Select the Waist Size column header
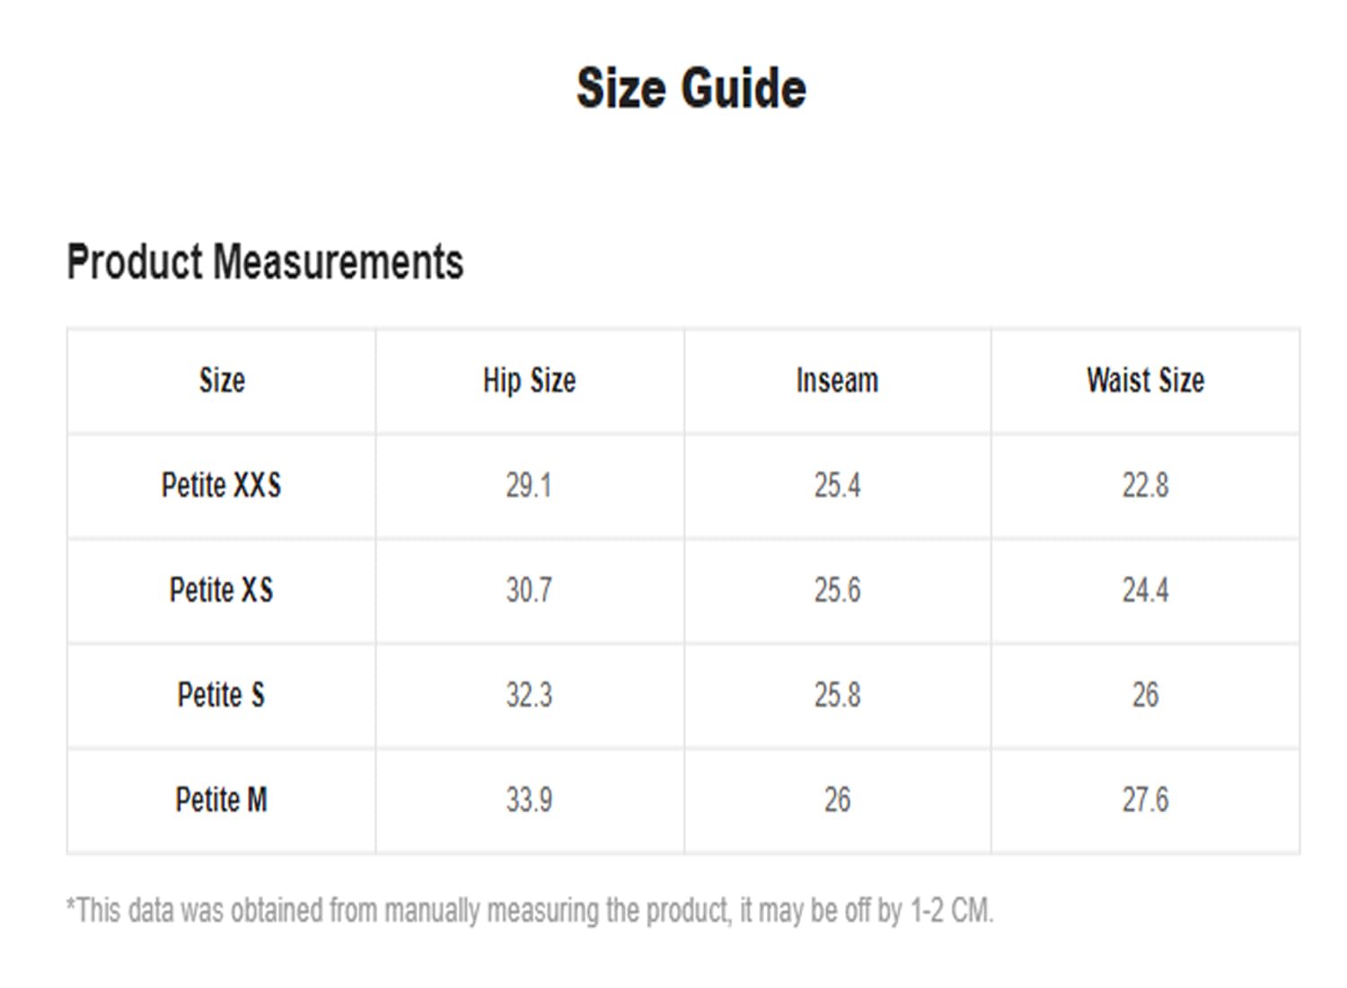 (x=1145, y=381)
